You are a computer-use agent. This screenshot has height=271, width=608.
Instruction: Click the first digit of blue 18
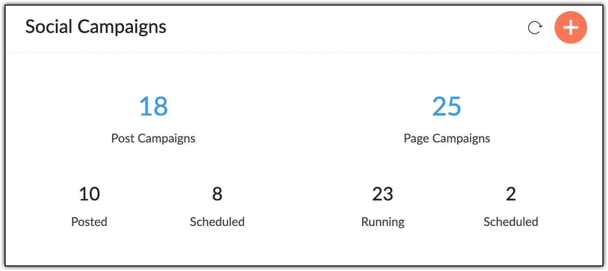[145, 106]
